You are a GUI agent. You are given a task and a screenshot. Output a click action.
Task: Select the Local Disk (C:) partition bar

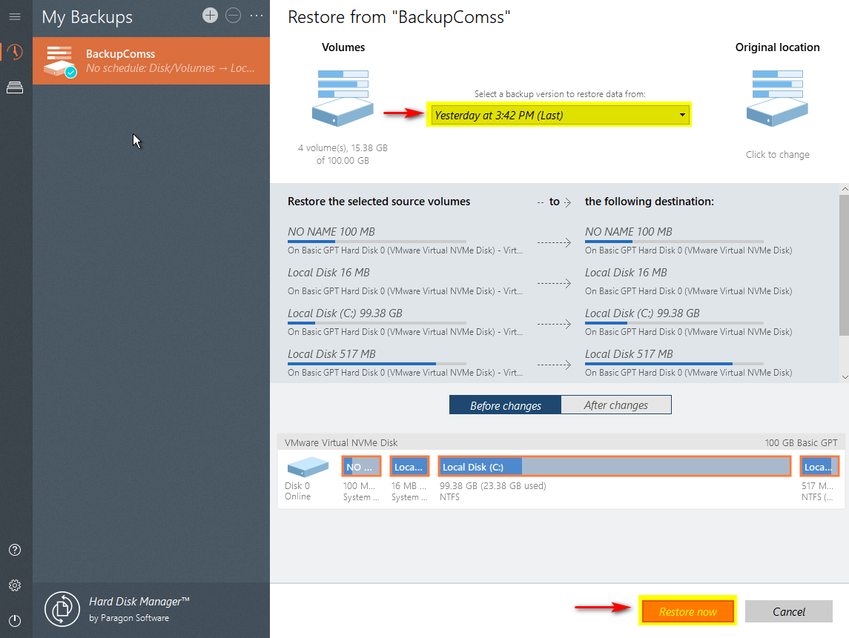(615, 467)
